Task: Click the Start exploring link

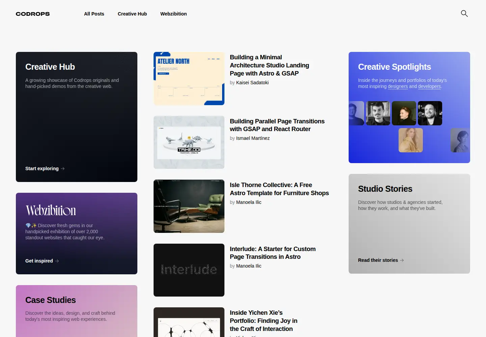Action: pyautogui.click(x=45, y=168)
